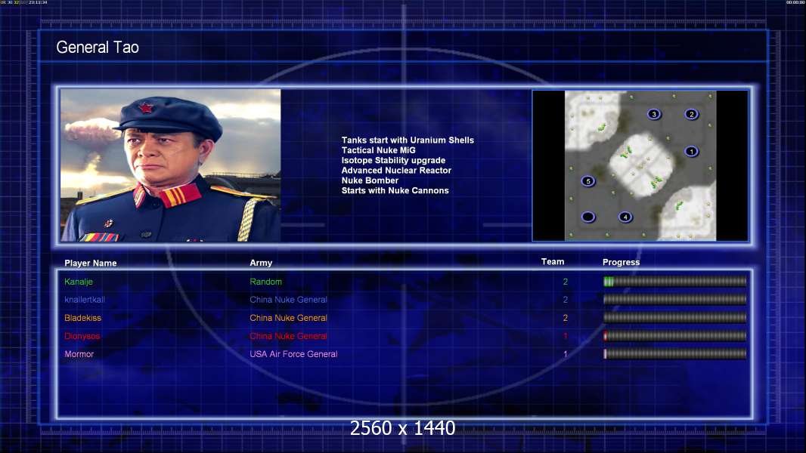This screenshot has height=453, width=806.
Task: Click the snowy center plateau on the minimap
Action: pyautogui.click(x=641, y=165)
